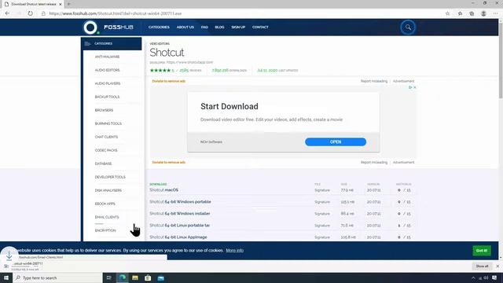Open the site search magnifier button

coord(408,28)
